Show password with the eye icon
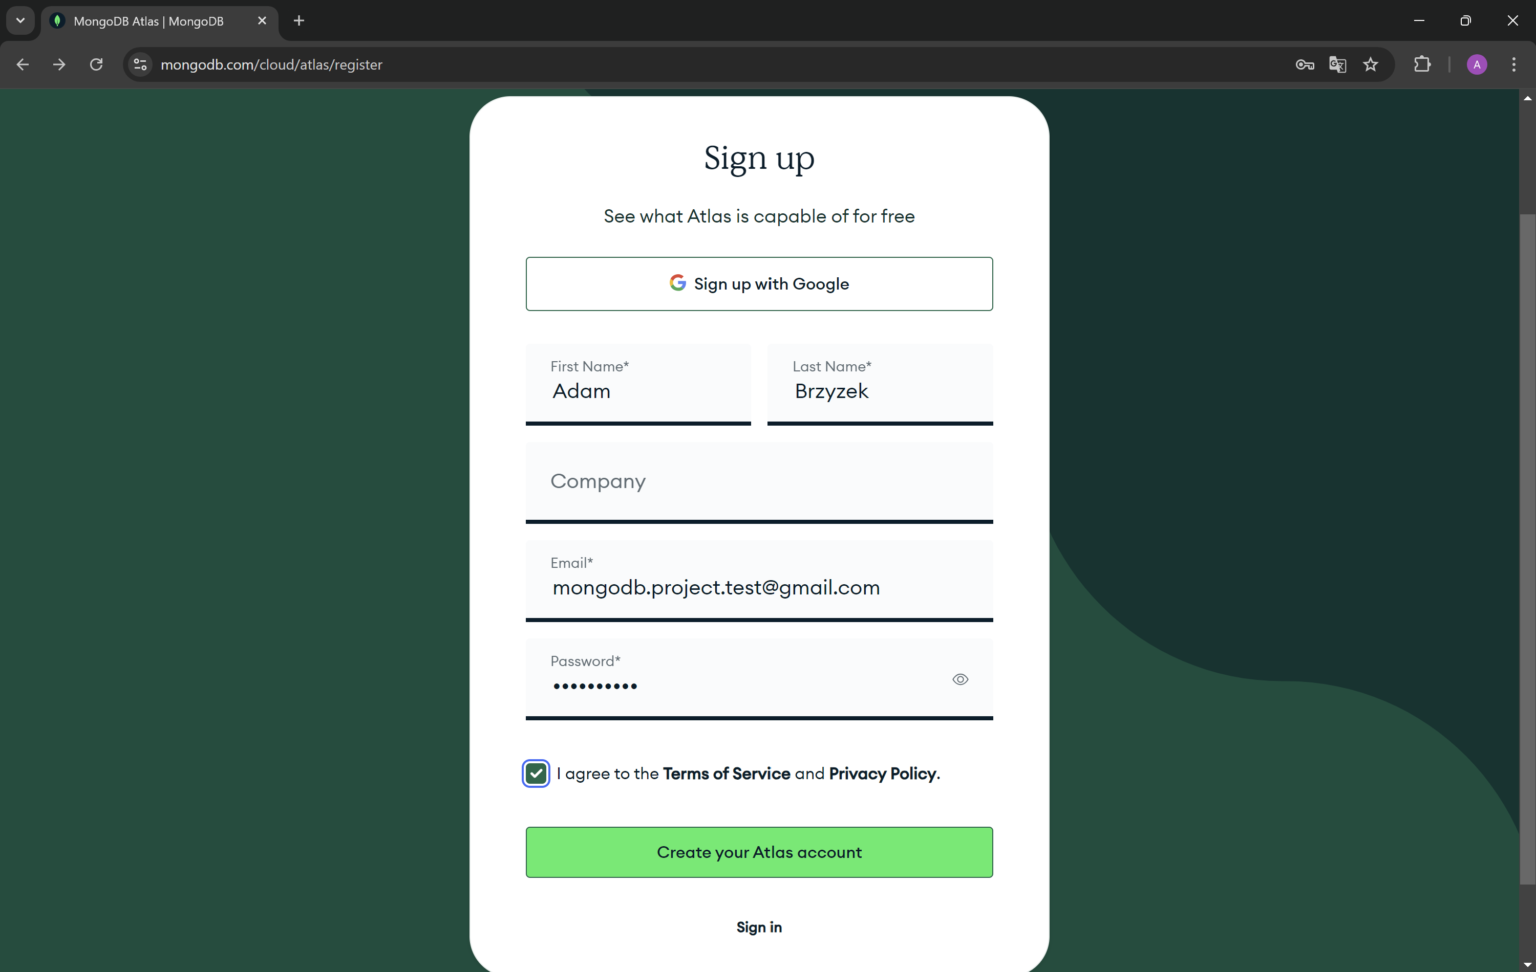Screen dimensions: 1536x972 (x=960, y=679)
